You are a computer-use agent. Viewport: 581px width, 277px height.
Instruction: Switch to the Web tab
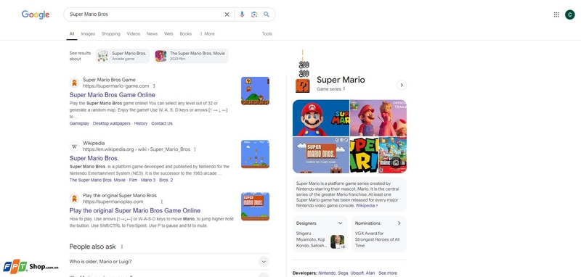click(x=168, y=33)
